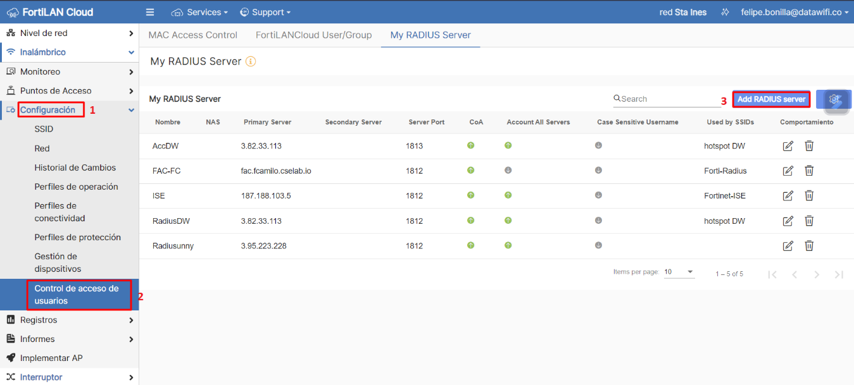This screenshot has height=385, width=854.
Task: Open Red in the sidebar
Action: pos(42,149)
